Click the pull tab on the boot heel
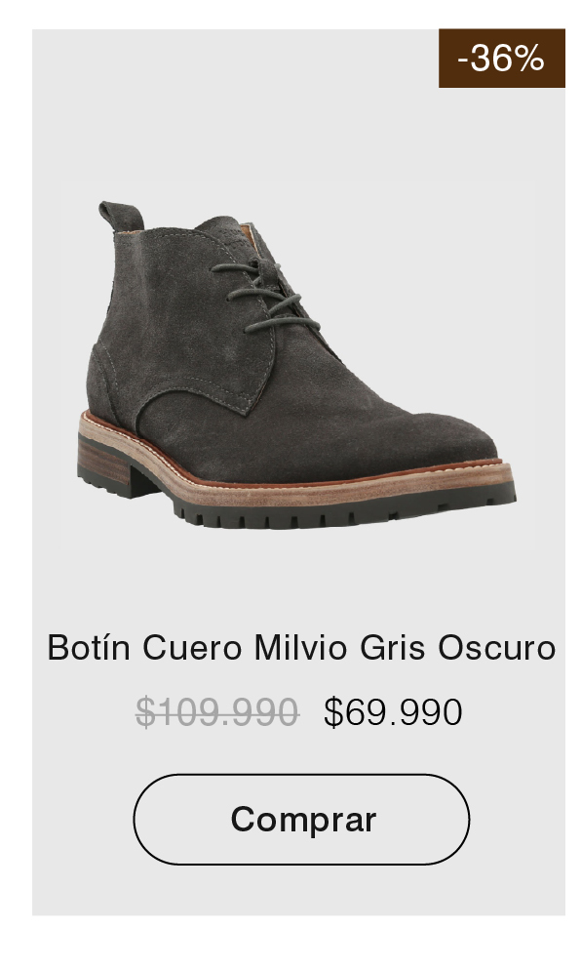Screen dimensions: 582x968 121,216
